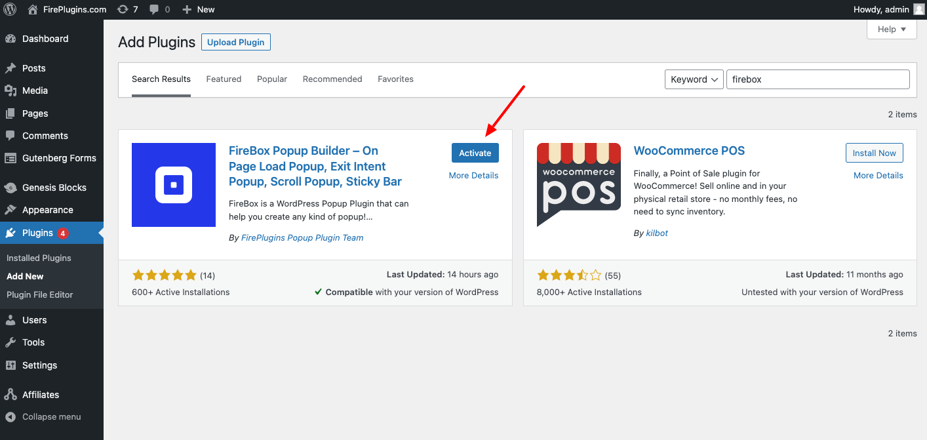Click Howdy, admin account text
Screen dimensions: 927x440
coord(881,9)
